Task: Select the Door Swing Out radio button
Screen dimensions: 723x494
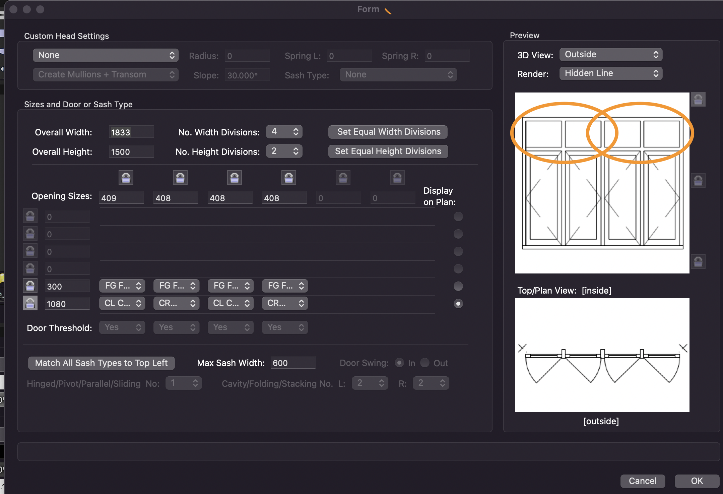Action: 424,363
